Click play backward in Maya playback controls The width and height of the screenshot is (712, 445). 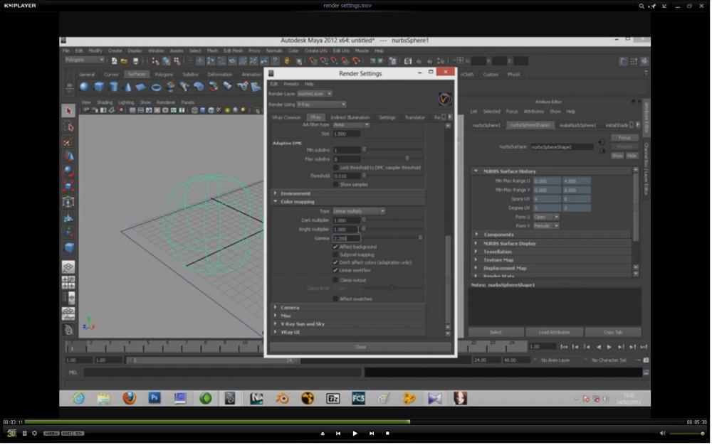598,347
